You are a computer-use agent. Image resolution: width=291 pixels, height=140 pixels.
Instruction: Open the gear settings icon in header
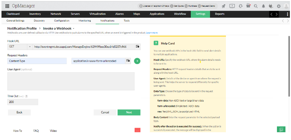(x=279, y=6)
